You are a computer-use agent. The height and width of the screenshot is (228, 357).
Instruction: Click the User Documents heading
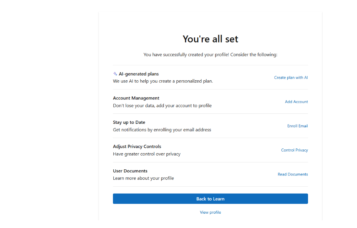(130, 171)
